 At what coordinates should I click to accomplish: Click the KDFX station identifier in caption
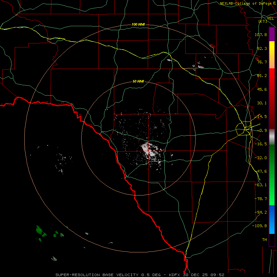(175, 275)
